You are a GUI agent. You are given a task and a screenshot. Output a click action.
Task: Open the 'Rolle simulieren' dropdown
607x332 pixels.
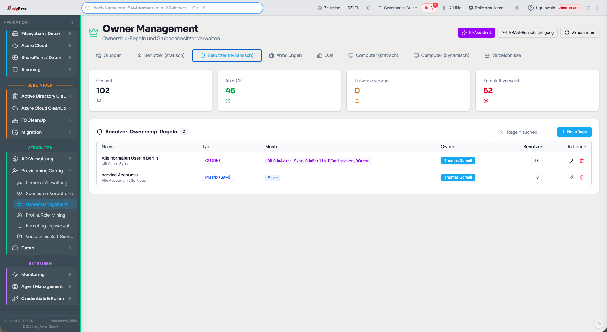tap(488, 8)
